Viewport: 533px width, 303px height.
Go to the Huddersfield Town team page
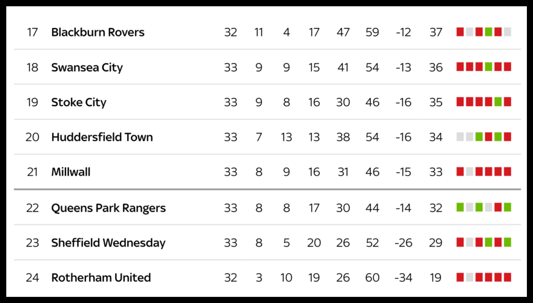102,137
